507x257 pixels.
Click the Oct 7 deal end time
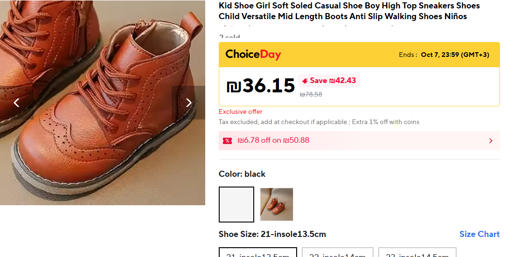(x=455, y=55)
